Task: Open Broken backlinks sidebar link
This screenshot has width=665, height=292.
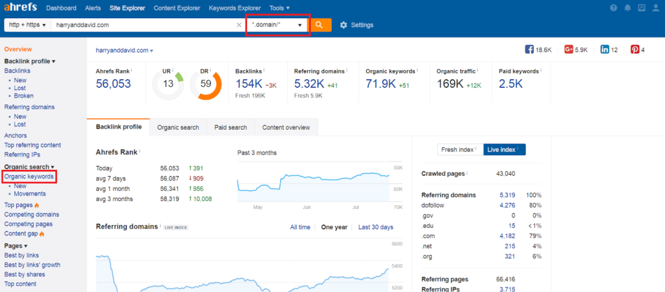Action: coord(24,96)
